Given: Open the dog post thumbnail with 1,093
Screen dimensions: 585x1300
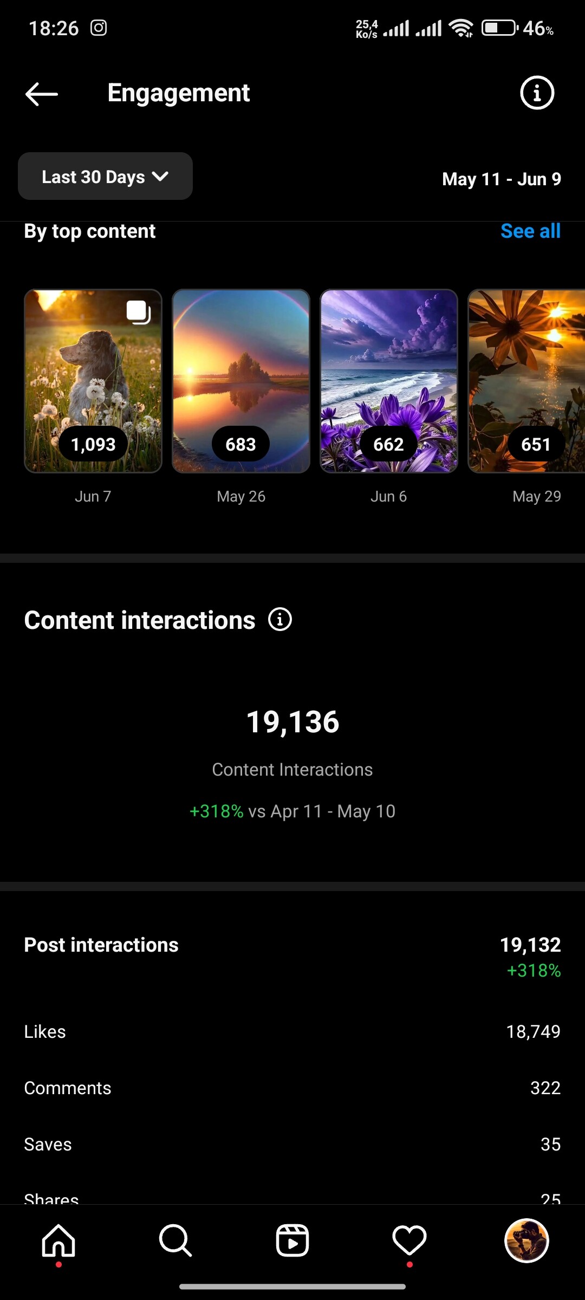Looking at the screenshot, I should [93, 381].
